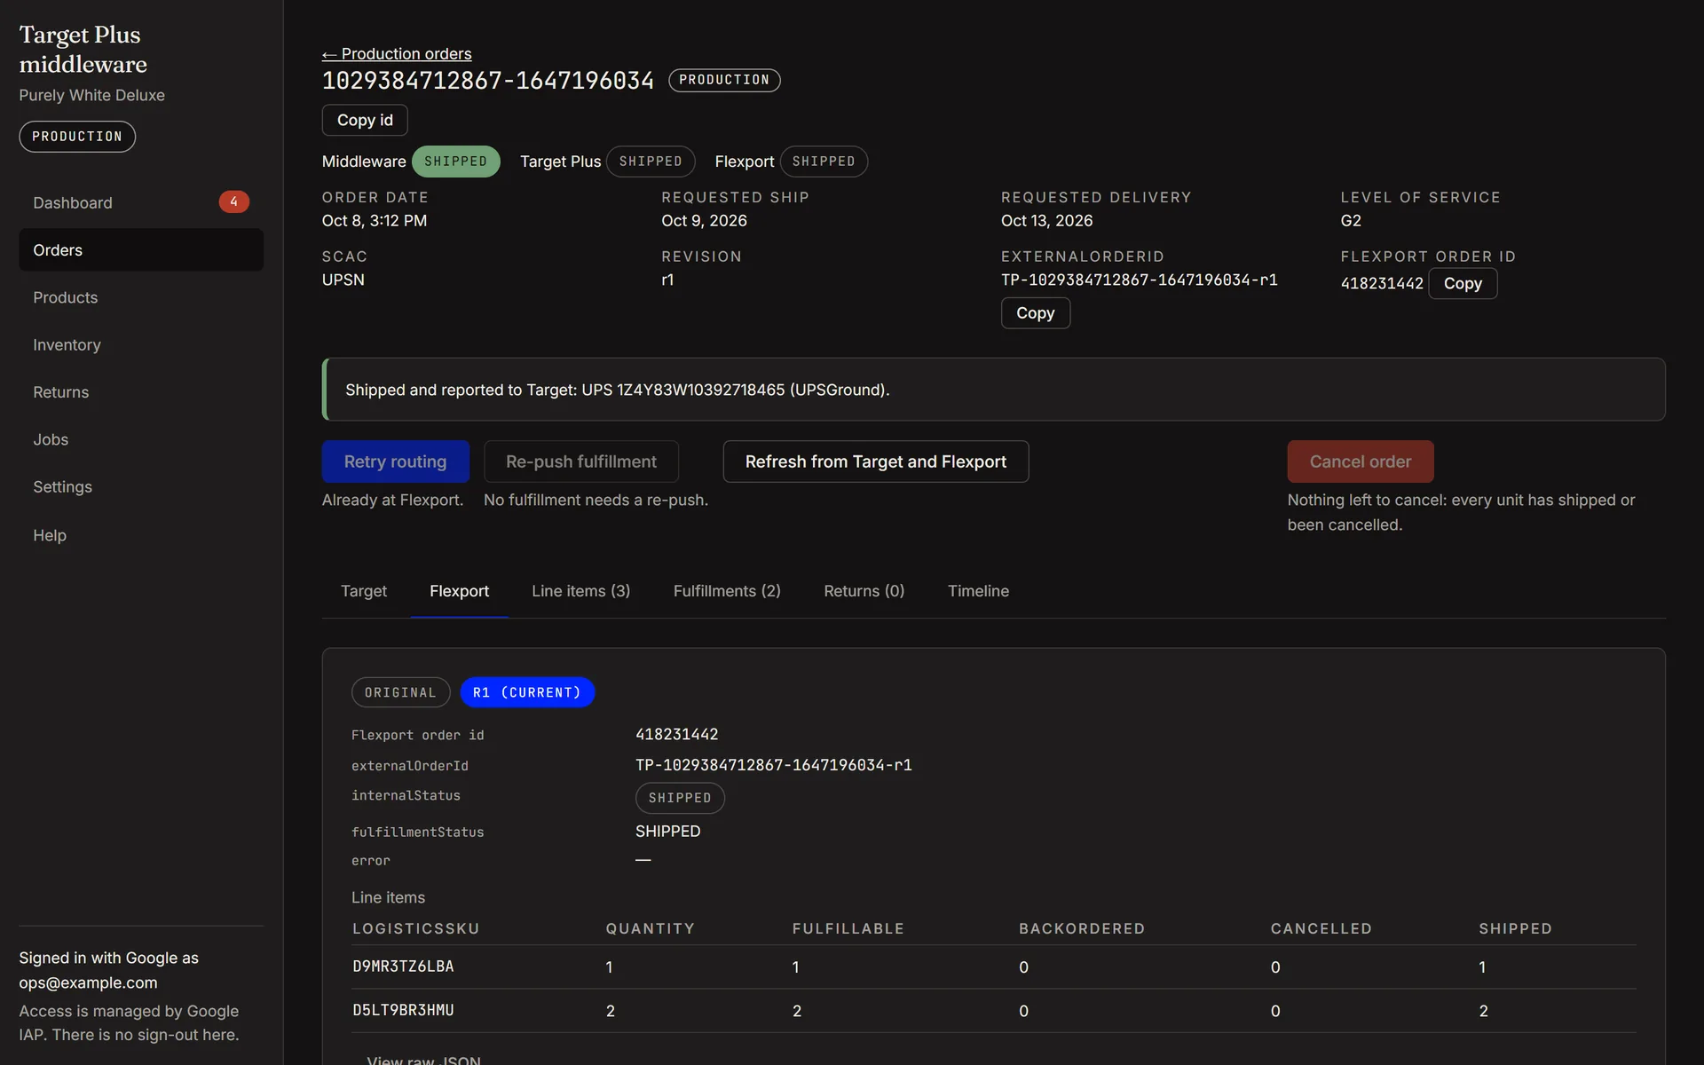Refresh from Target and Flexport
The image size is (1704, 1065).
(876, 461)
